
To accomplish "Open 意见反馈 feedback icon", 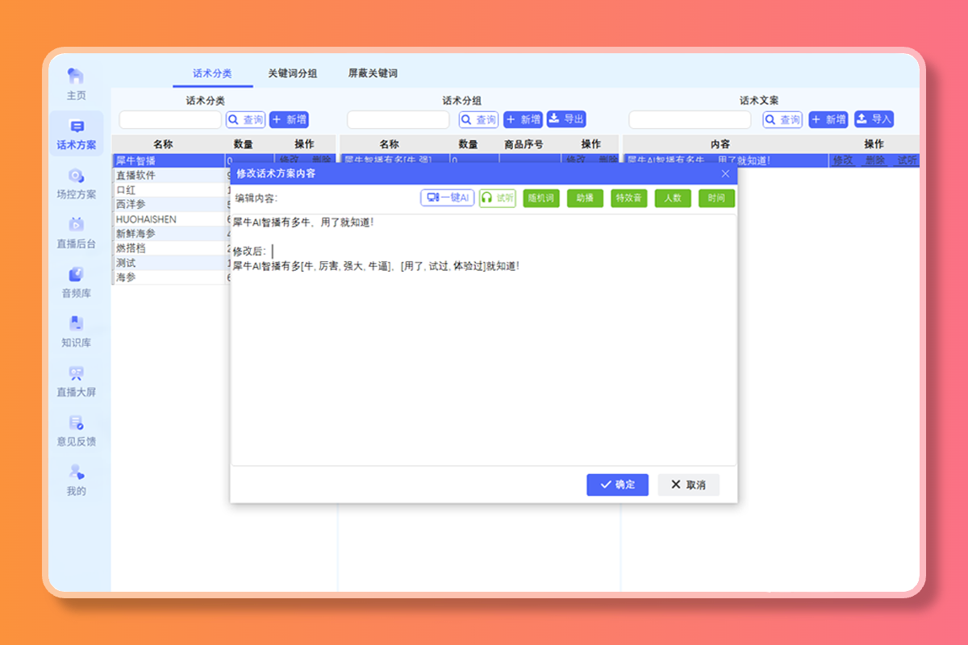I will coord(76,423).
